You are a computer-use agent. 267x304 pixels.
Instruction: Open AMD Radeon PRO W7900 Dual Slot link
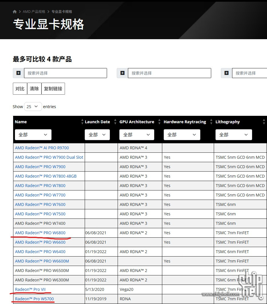[x=49, y=157]
